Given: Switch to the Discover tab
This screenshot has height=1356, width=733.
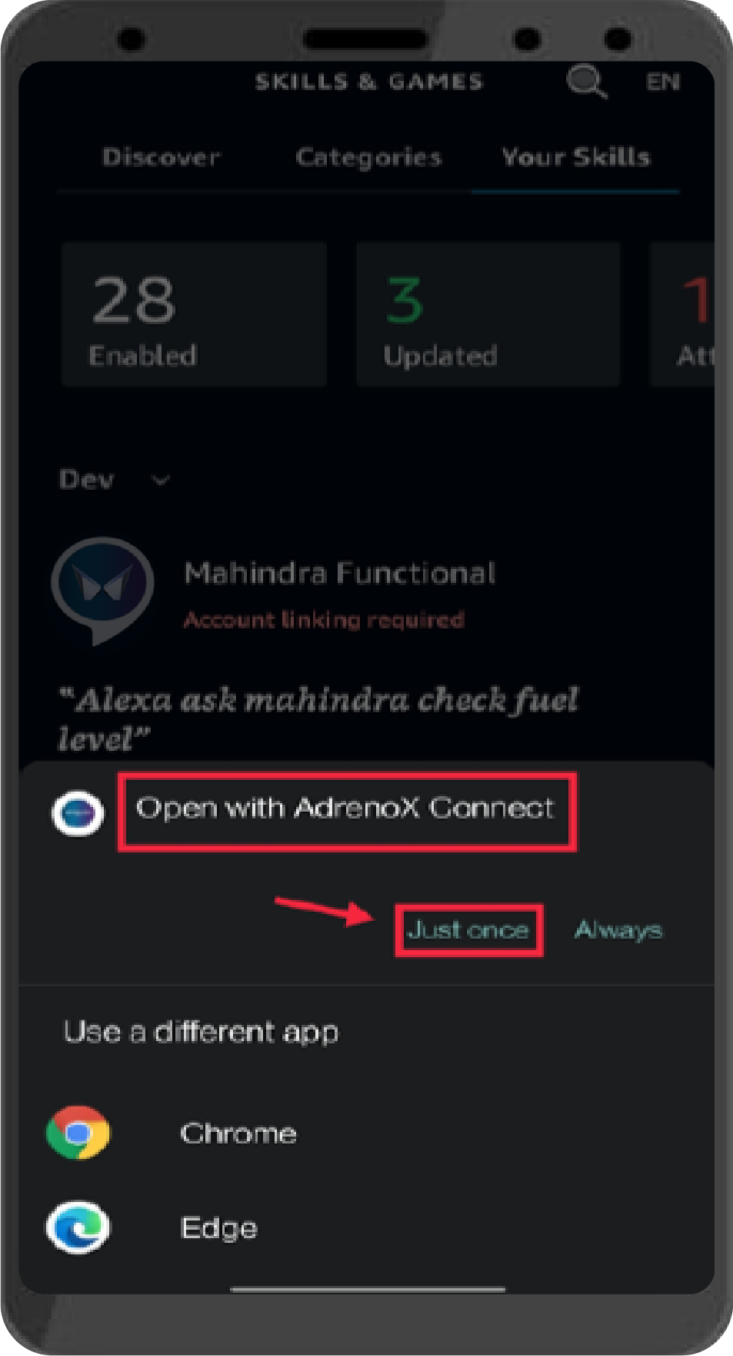Looking at the screenshot, I should coord(162,157).
